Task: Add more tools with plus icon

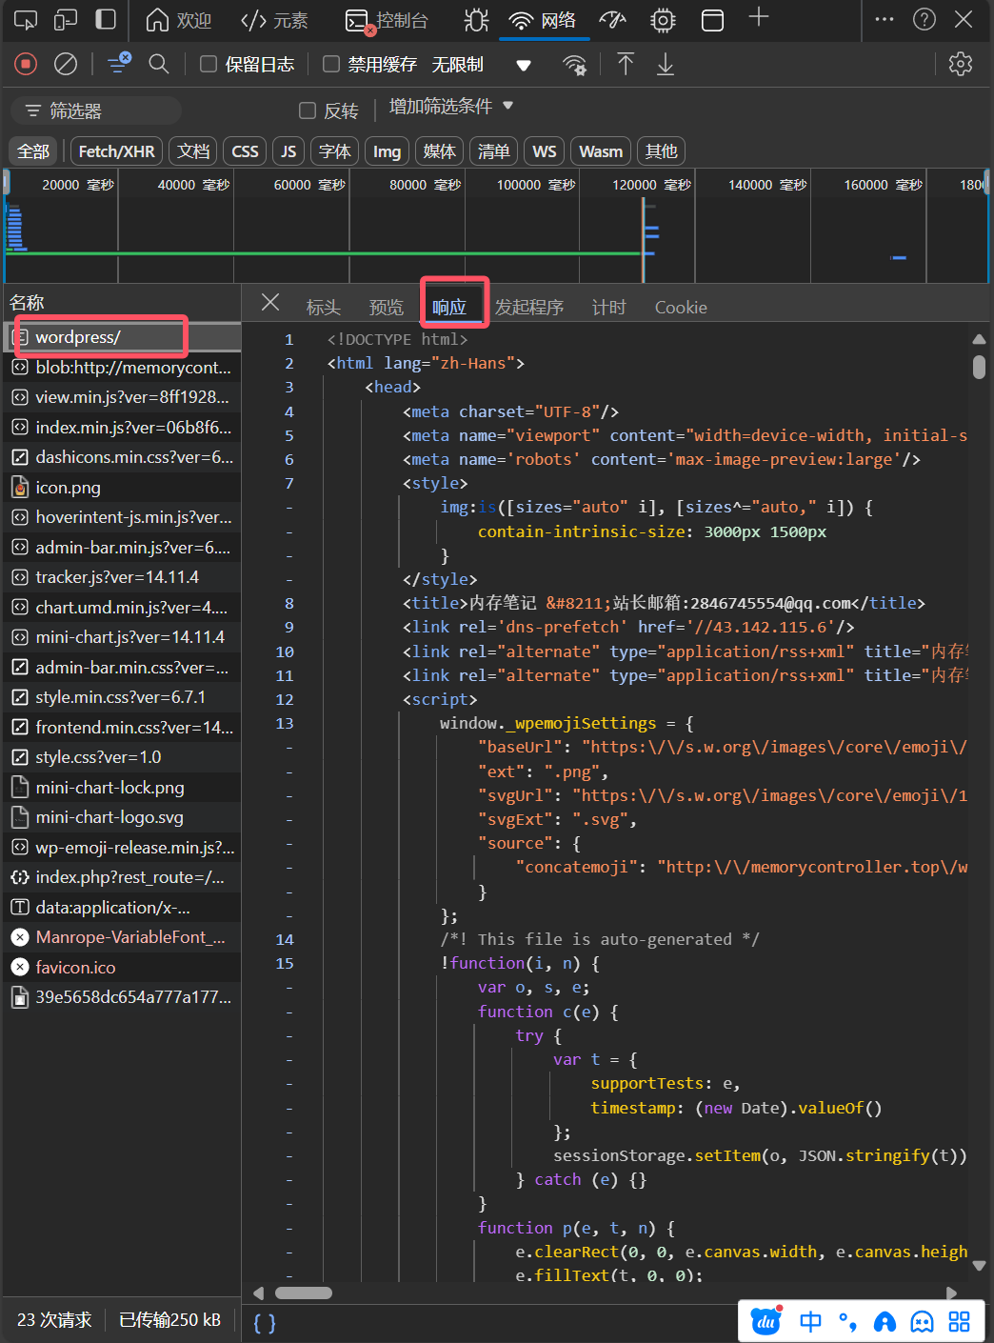Action: point(759,17)
